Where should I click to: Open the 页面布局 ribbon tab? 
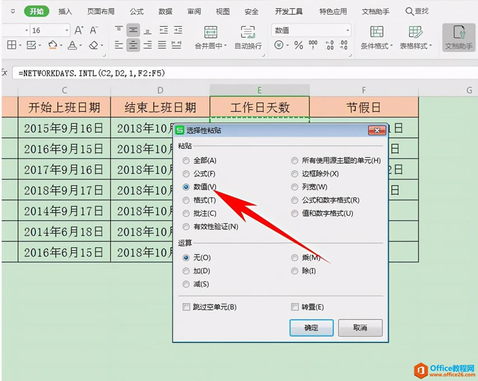(101, 12)
